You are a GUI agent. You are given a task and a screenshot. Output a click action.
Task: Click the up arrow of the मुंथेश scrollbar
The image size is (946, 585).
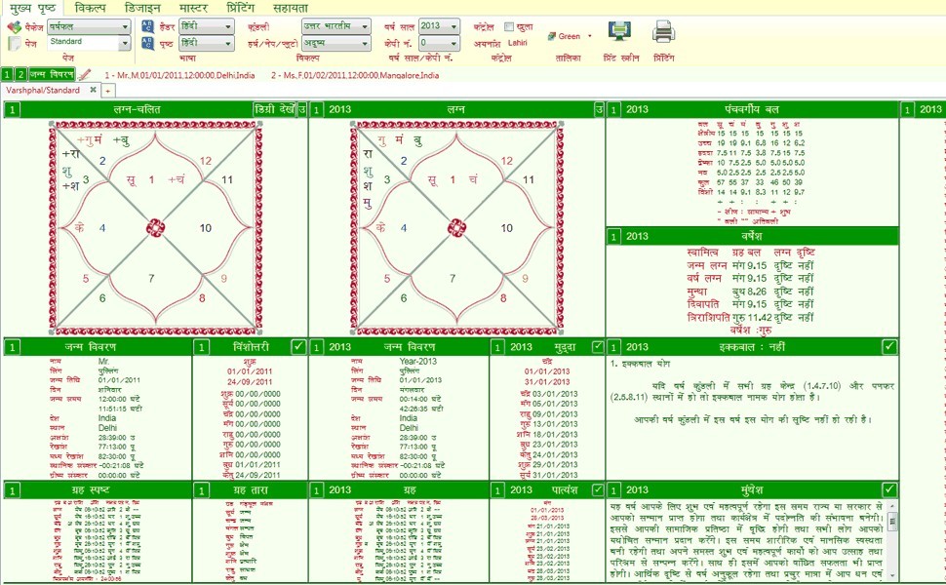pyautogui.click(x=892, y=505)
